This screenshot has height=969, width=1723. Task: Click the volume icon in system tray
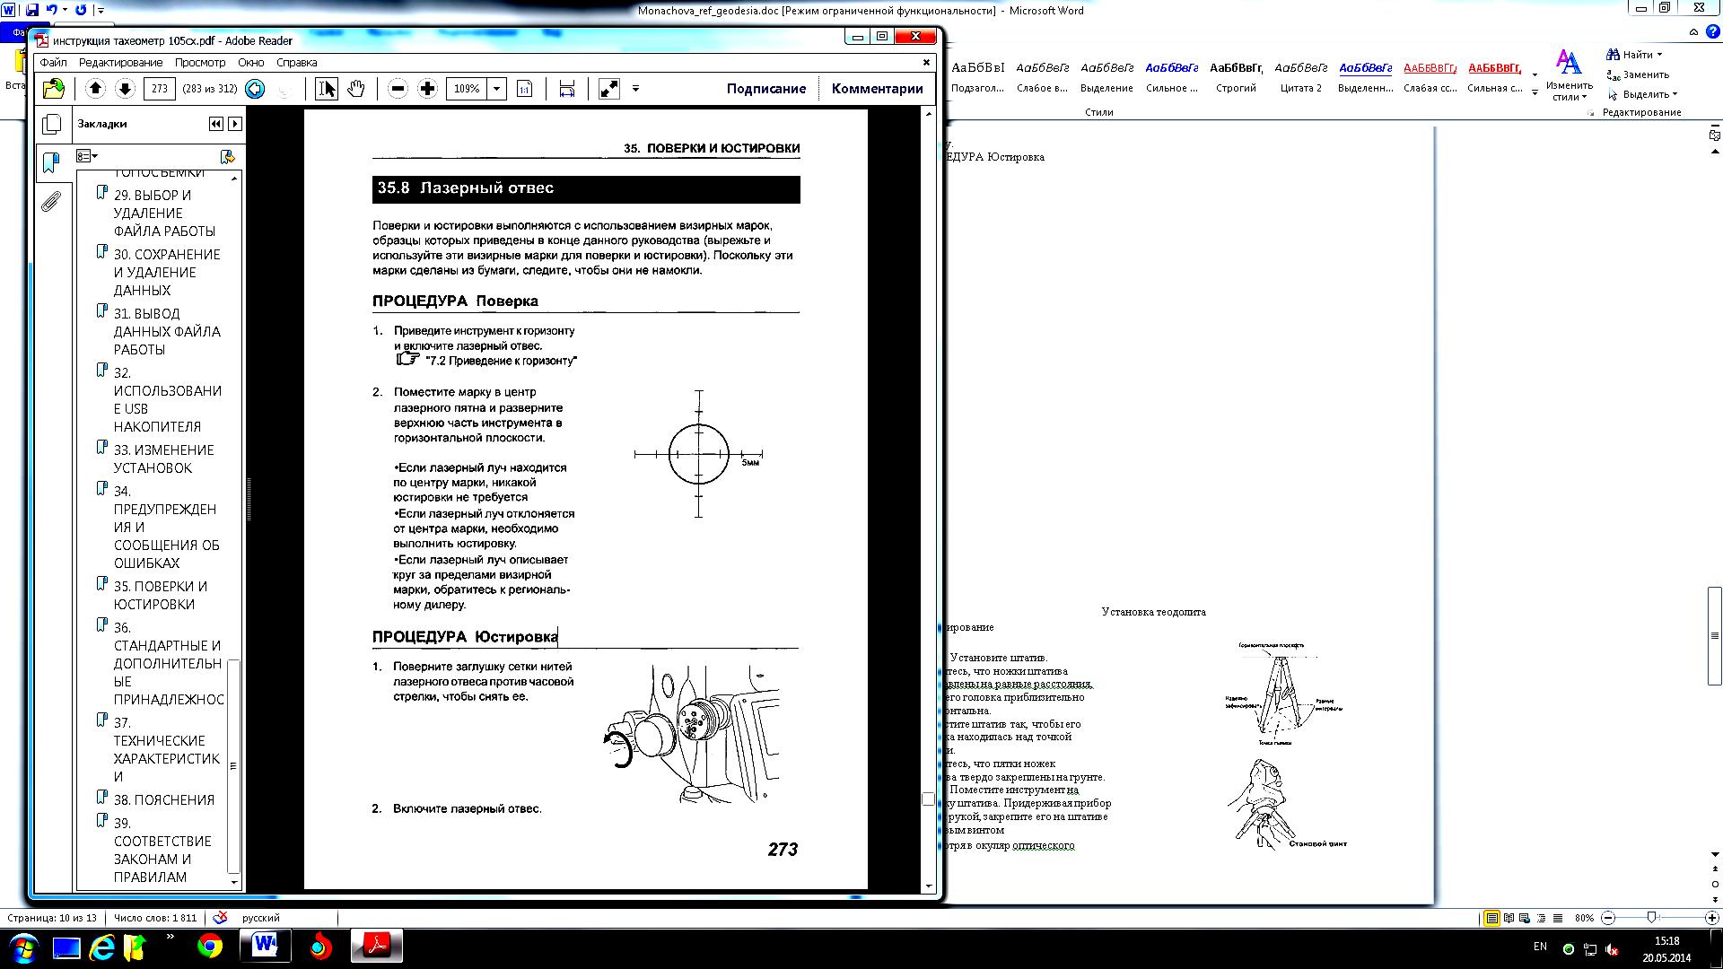(1613, 949)
